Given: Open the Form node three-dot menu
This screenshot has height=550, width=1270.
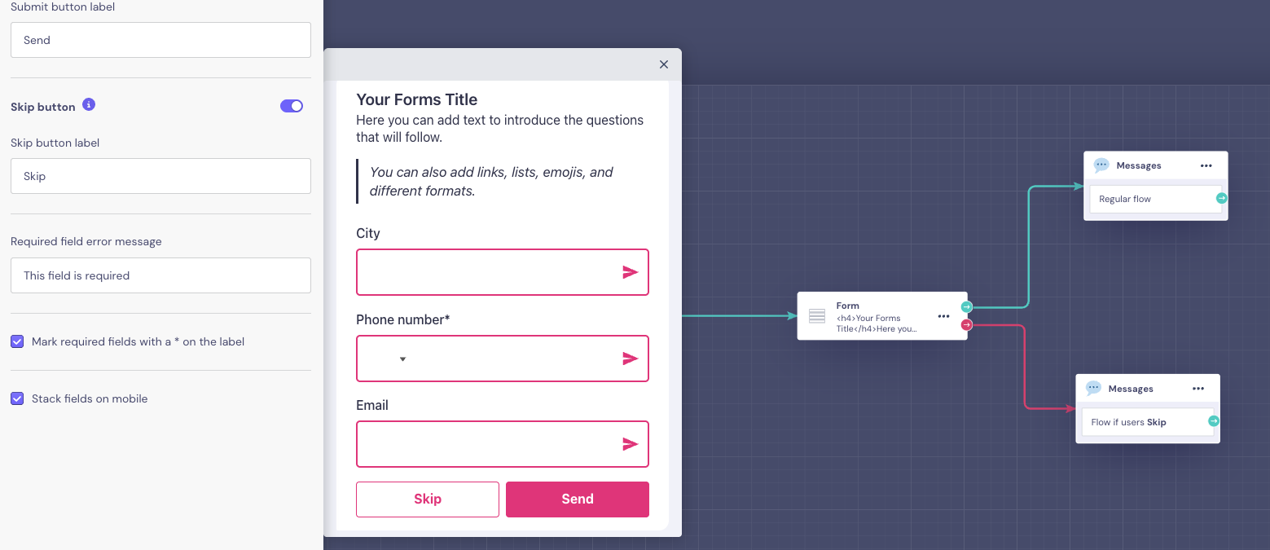Looking at the screenshot, I should tap(943, 316).
